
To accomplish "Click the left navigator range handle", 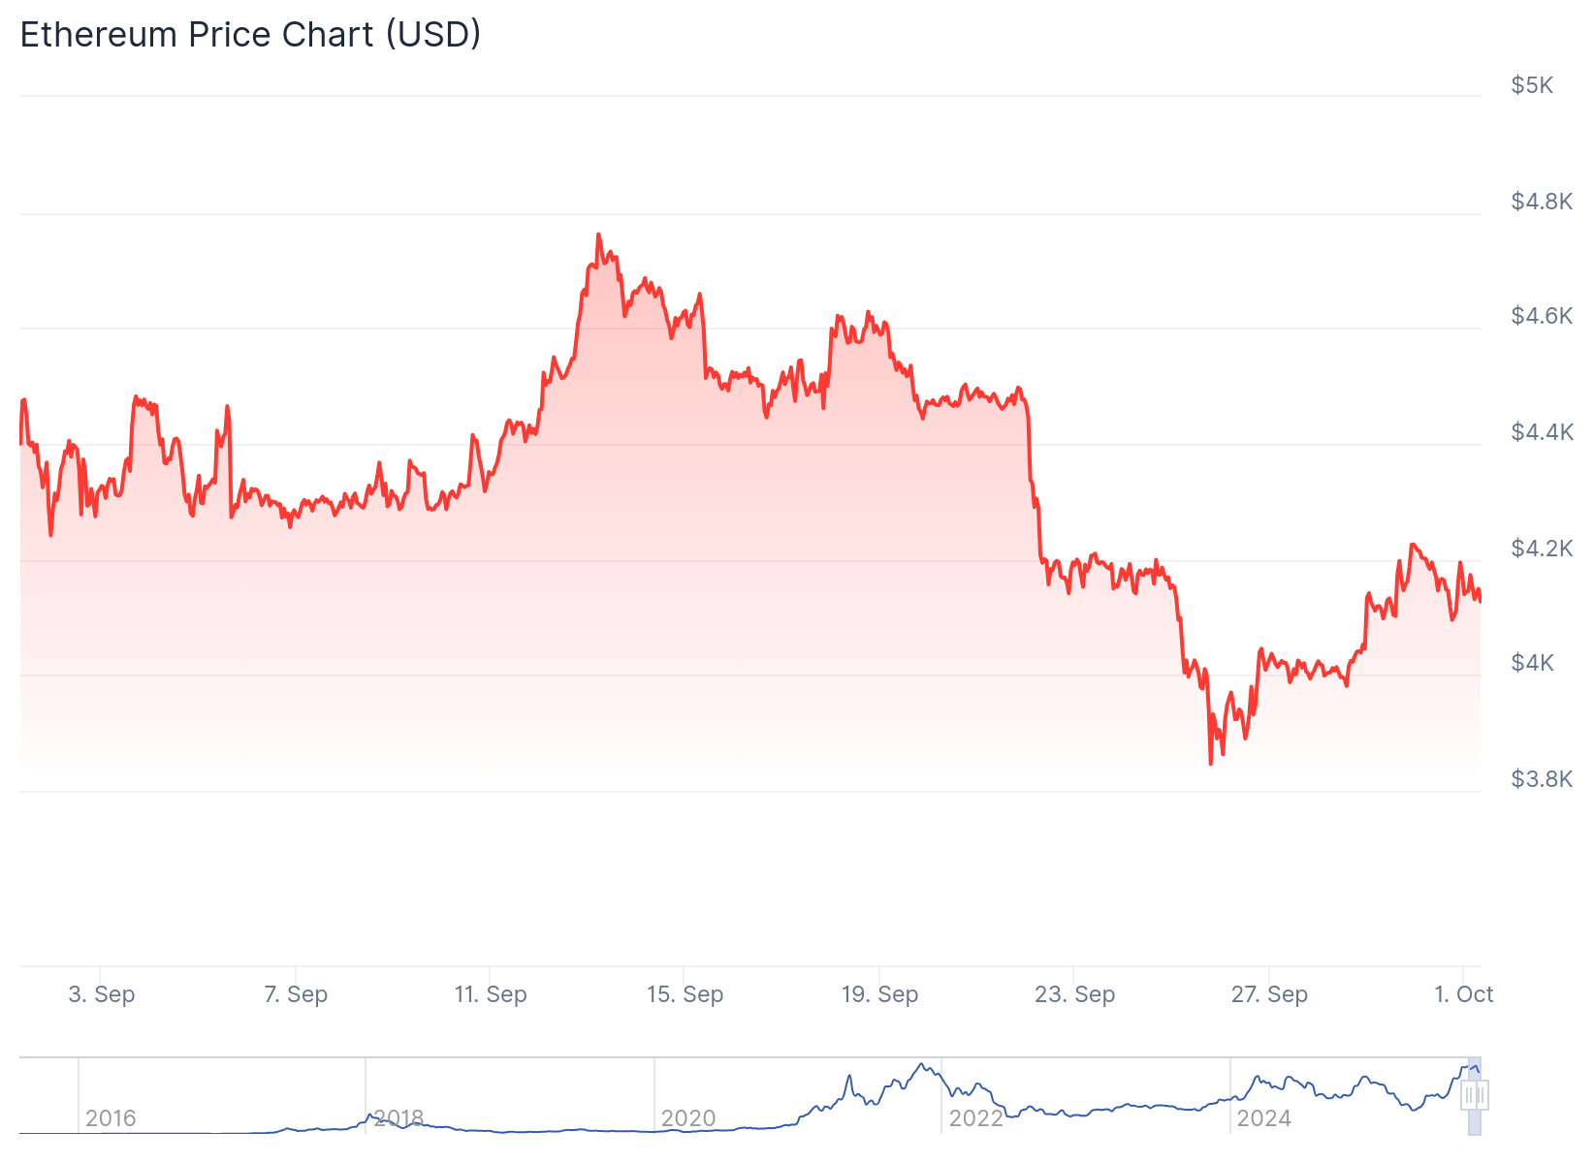I will tap(1469, 1096).
